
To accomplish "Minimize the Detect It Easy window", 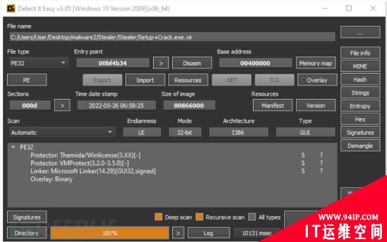I will click(325, 8).
